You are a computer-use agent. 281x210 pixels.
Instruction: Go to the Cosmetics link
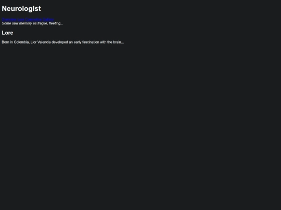33,20
